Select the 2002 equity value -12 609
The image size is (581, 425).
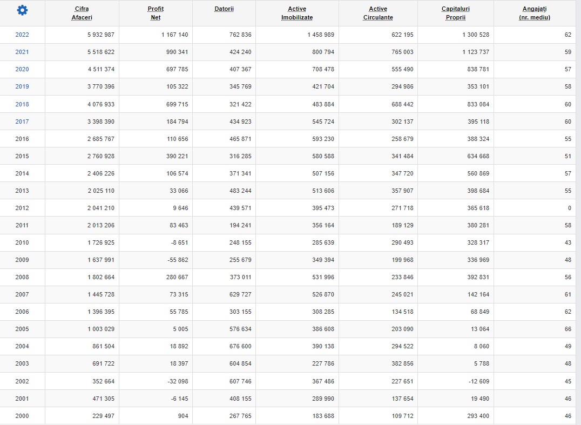476,381
